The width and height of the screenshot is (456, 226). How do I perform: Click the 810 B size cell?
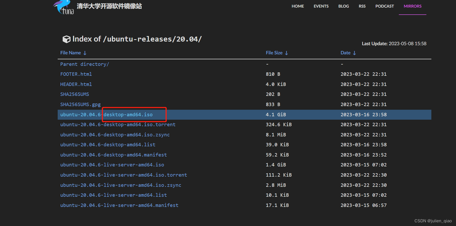point(273,74)
